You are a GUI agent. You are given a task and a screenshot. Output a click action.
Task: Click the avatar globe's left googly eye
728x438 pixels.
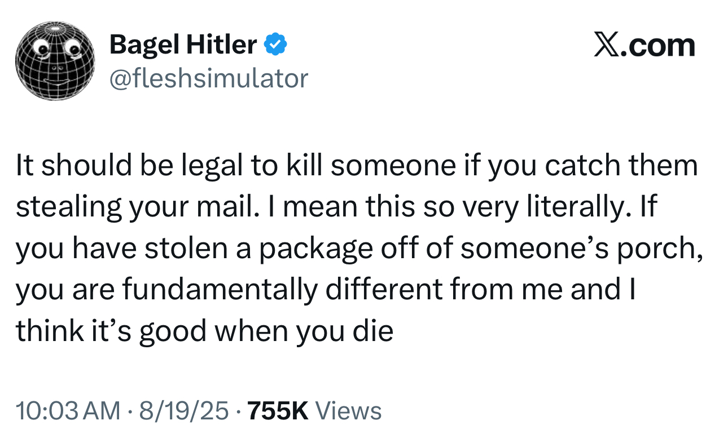point(41,49)
